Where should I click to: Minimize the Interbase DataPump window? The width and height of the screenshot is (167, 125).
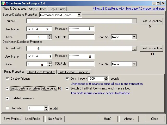coord(154,3)
